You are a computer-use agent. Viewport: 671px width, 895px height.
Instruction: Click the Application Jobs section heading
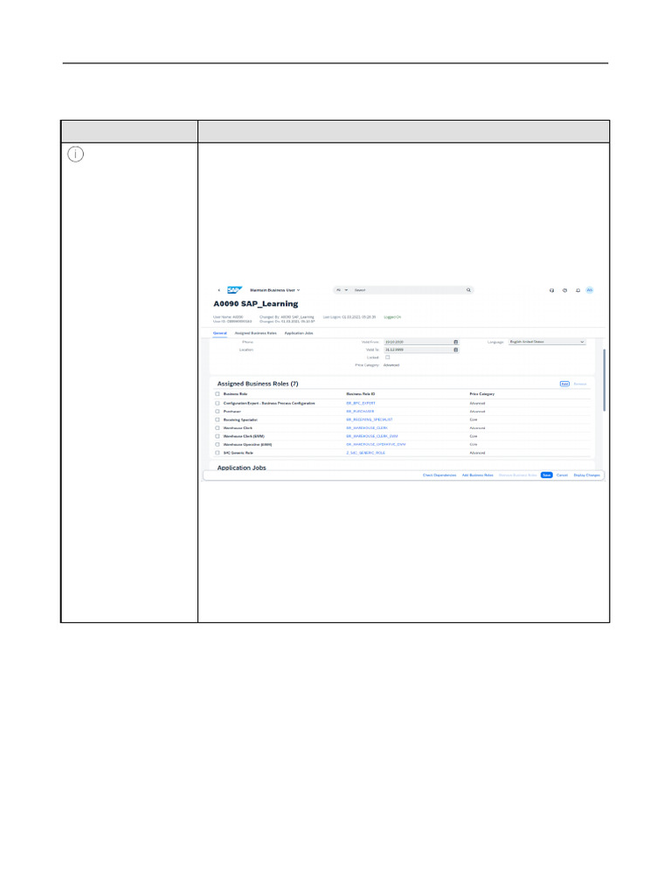point(241,468)
